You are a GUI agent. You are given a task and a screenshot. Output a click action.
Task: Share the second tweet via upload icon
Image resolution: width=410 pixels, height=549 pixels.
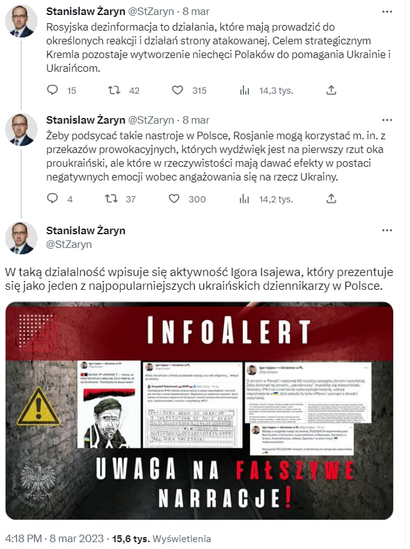click(331, 199)
